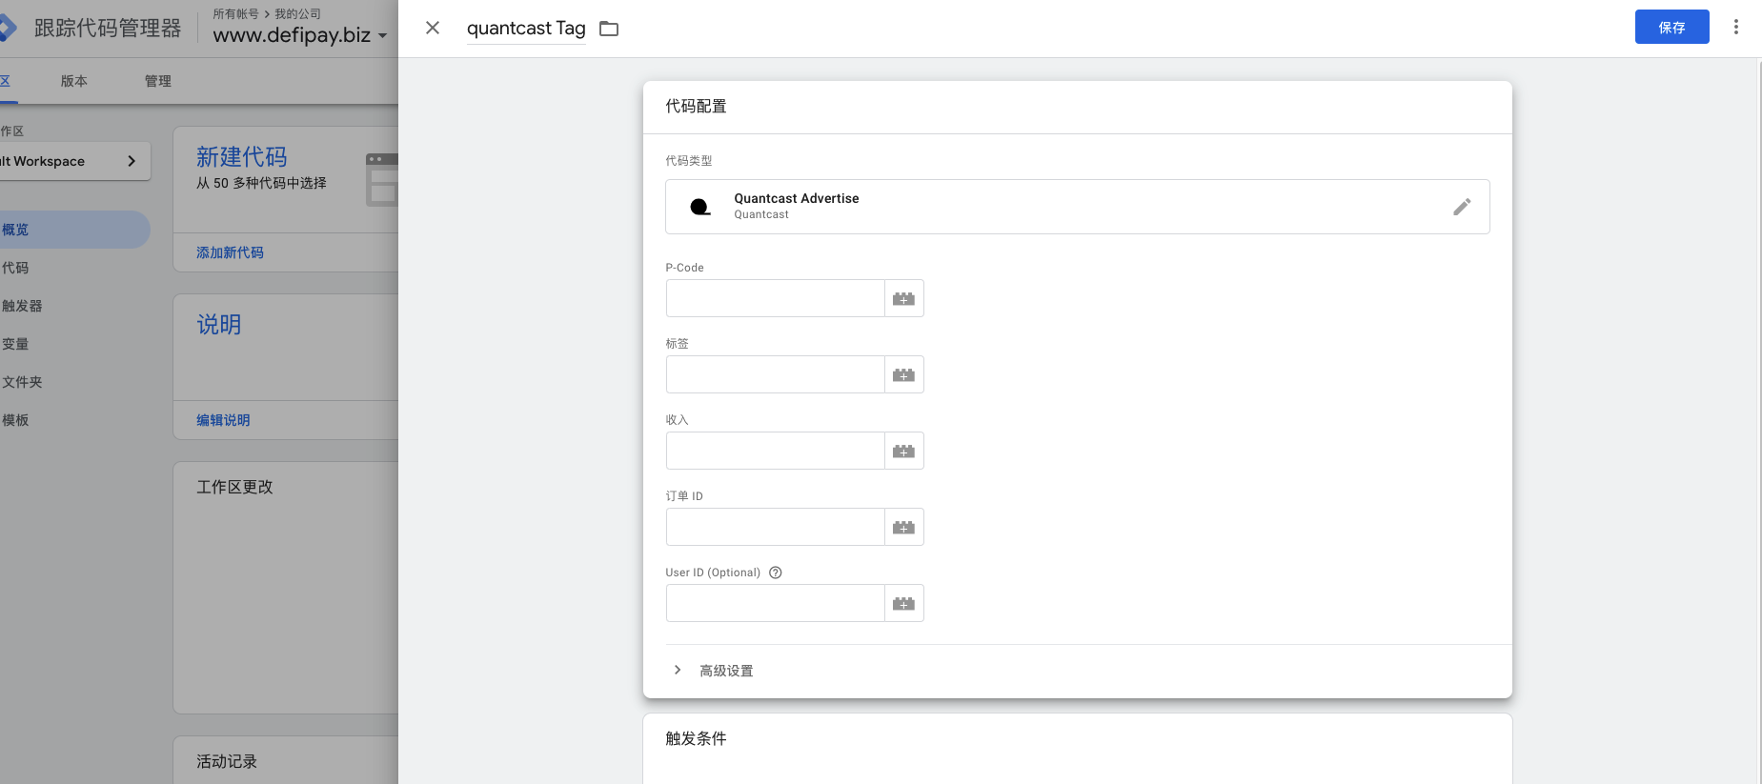1762x784 pixels.
Task: Insert variable for 标签 field
Action: (x=903, y=374)
